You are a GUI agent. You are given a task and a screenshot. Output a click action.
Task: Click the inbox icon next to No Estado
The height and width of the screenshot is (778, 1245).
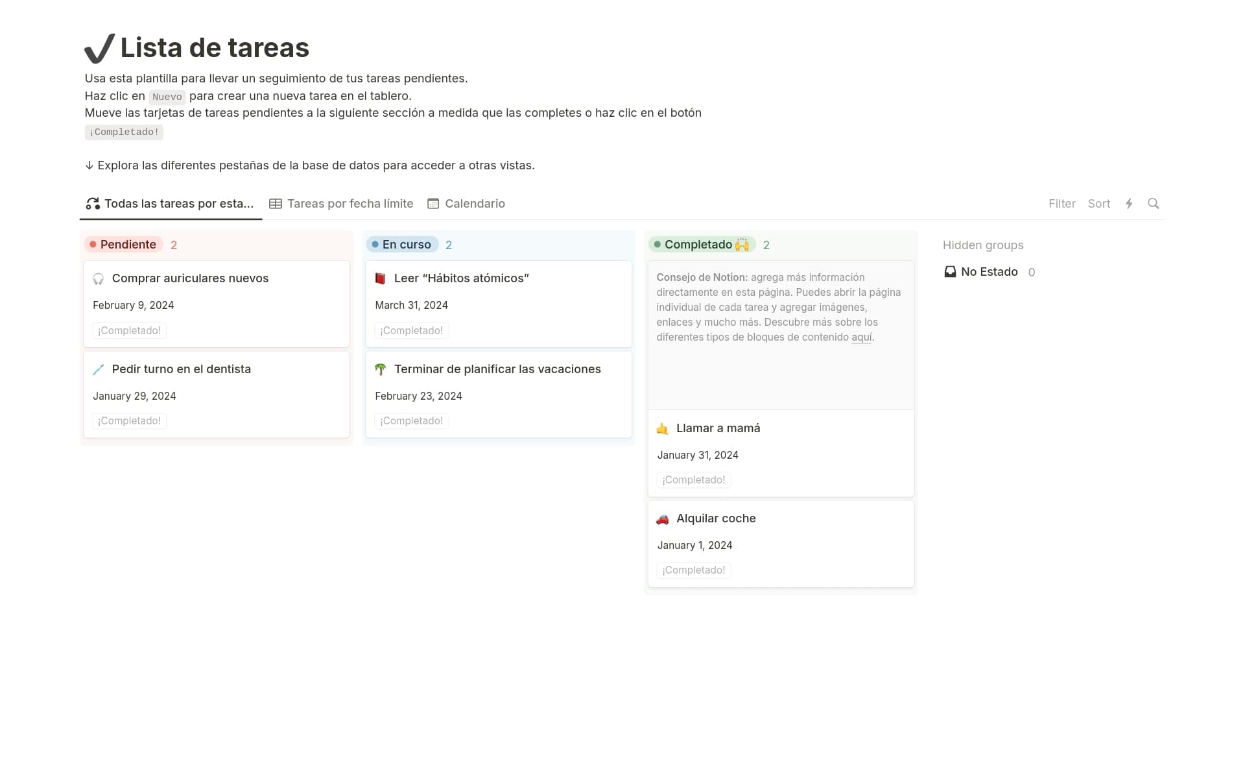coord(950,272)
